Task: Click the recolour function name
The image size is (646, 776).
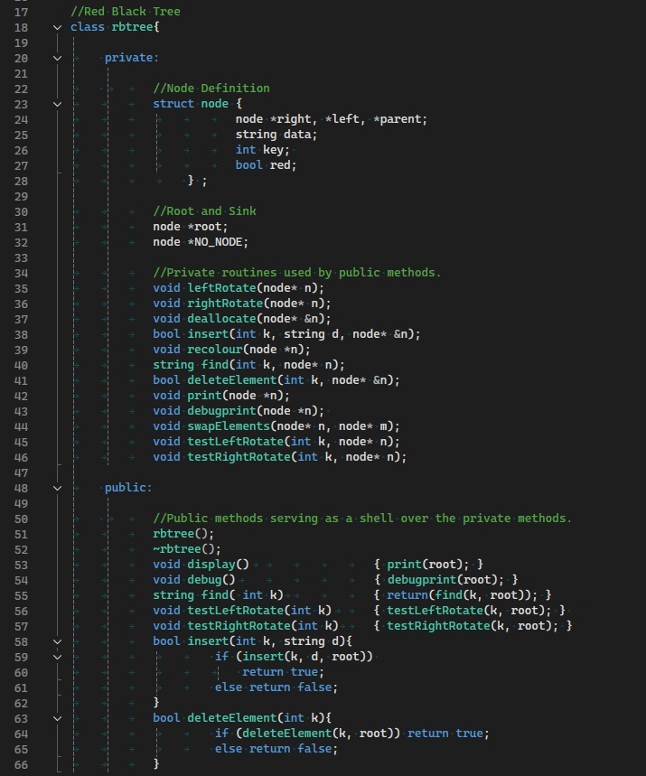Action: coord(215,349)
